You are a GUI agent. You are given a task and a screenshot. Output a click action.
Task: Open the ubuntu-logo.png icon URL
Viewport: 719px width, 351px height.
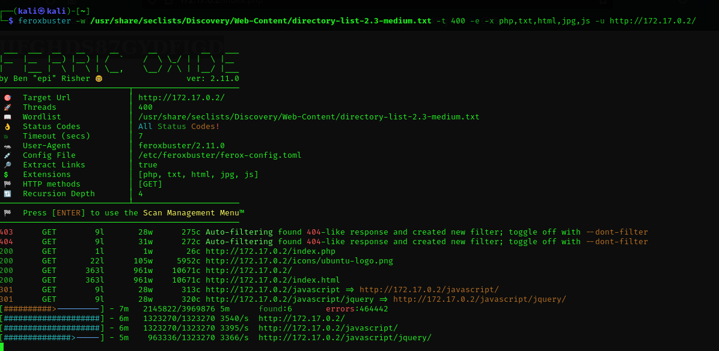(299, 261)
